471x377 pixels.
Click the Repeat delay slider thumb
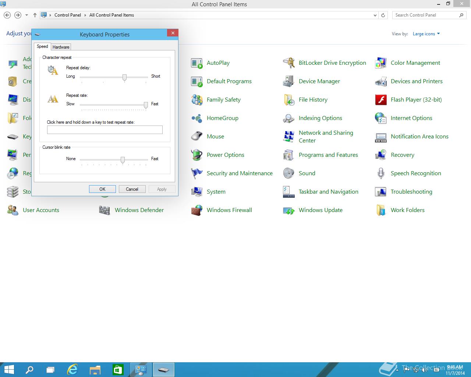124,77
